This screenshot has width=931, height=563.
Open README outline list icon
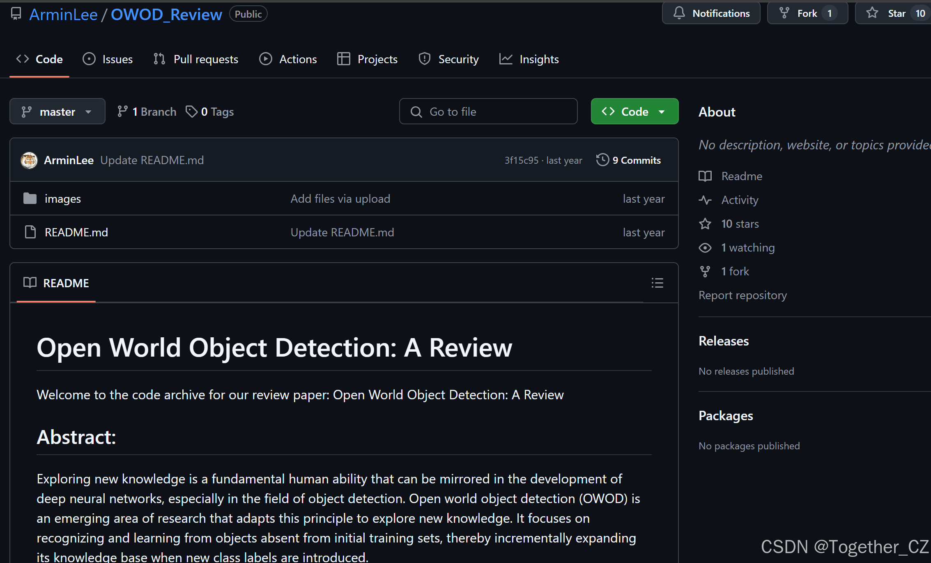coord(657,283)
